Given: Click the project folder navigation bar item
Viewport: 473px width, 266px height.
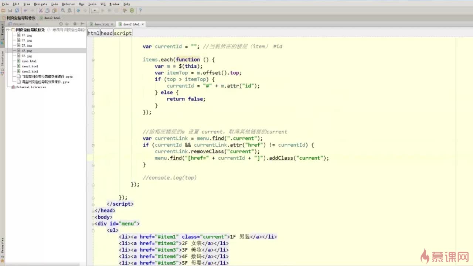Looking at the screenshot, I should click(19, 18).
